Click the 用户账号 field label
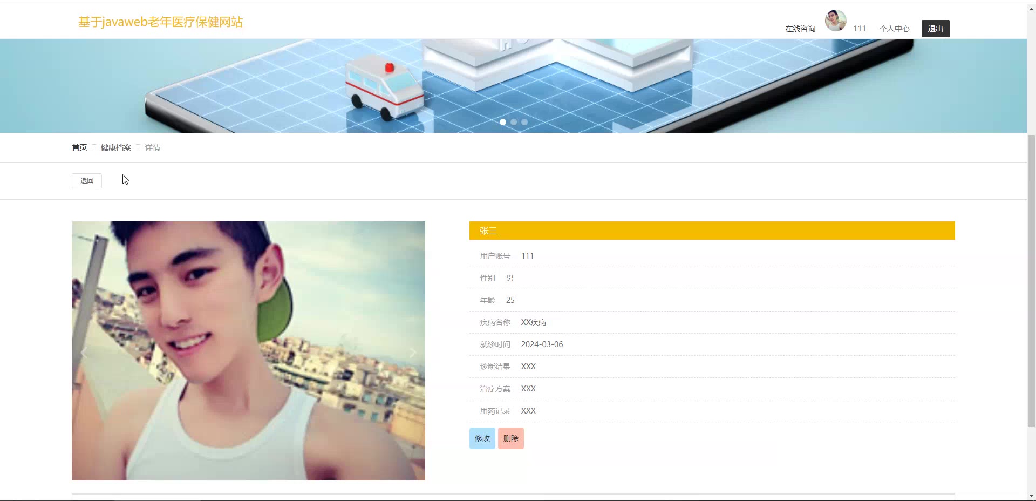This screenshot has width=1036, height=501. tap(495, 256)
